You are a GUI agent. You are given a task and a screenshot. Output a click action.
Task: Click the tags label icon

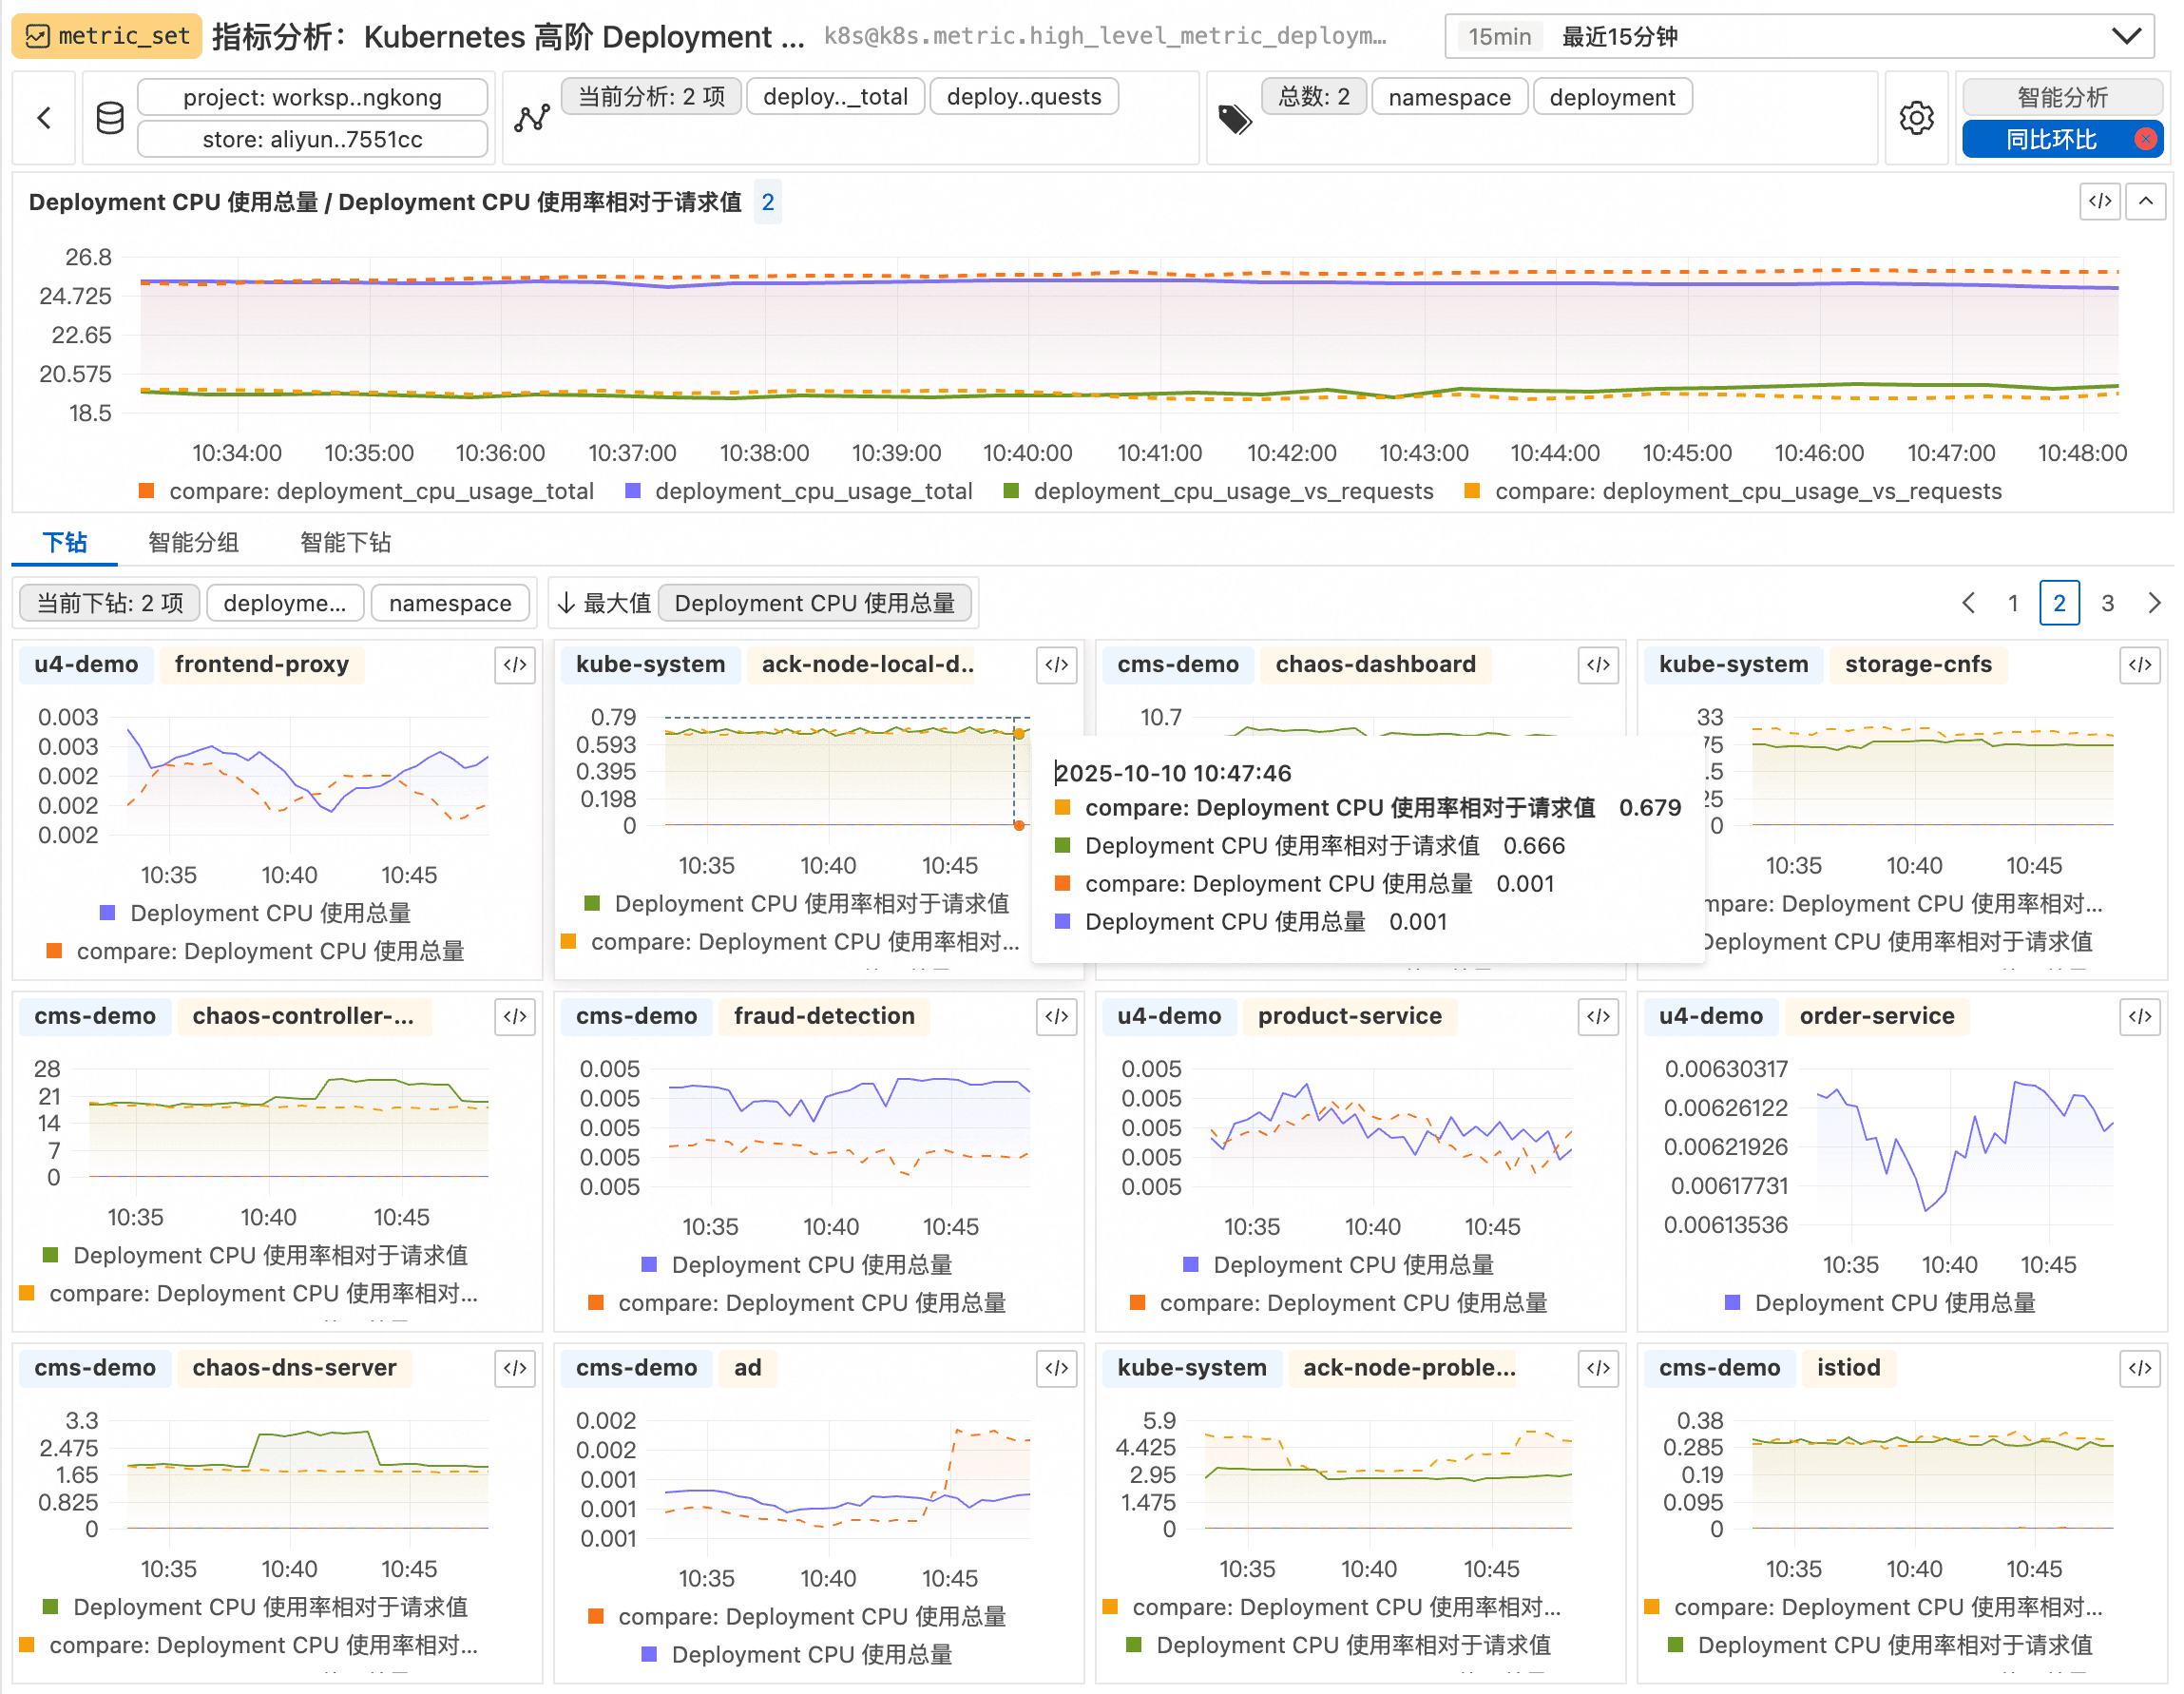(x=1234, y=119)
